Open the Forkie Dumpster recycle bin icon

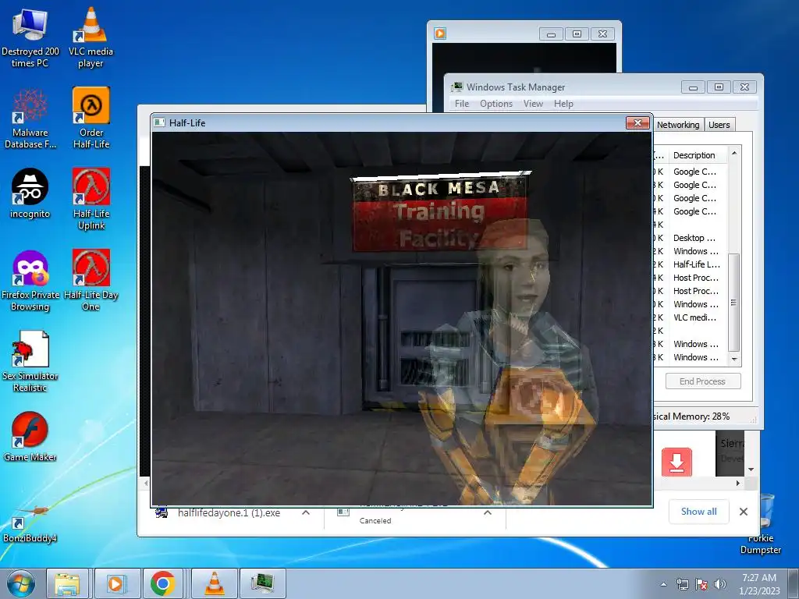[x=760, y=525]
